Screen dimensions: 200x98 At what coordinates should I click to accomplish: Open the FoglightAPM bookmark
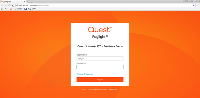pyautogui.click(x=31, y=9)
